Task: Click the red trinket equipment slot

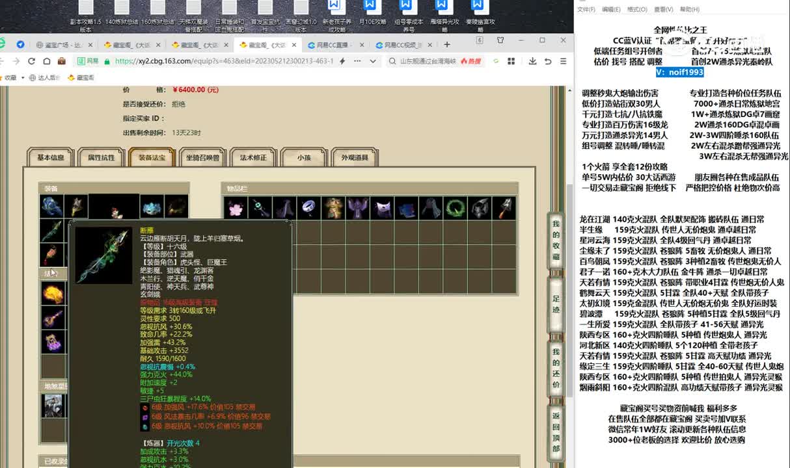Action: tap(51, 255)
